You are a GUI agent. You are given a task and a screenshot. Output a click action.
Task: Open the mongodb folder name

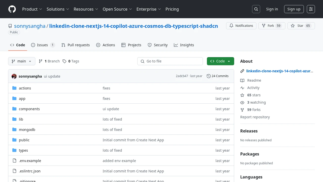[x=27, y=130]
